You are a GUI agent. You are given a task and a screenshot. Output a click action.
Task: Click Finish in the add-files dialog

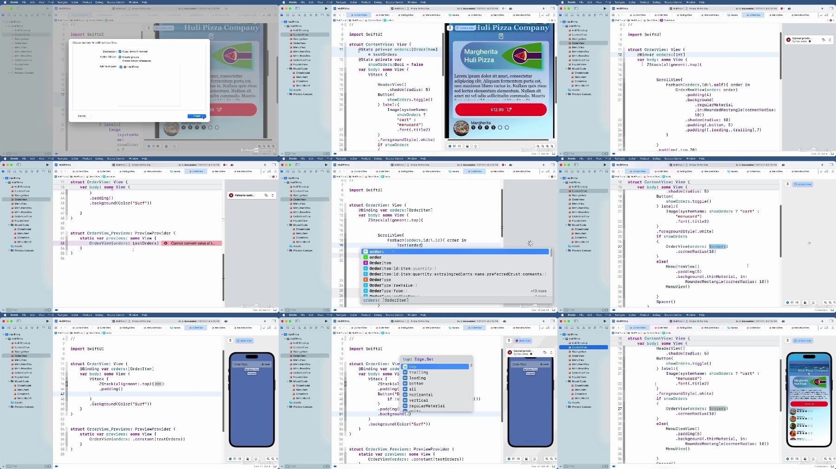point(197,116)
